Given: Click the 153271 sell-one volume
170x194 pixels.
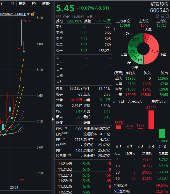Looking at the screenshot, I should tap(105, 51).
